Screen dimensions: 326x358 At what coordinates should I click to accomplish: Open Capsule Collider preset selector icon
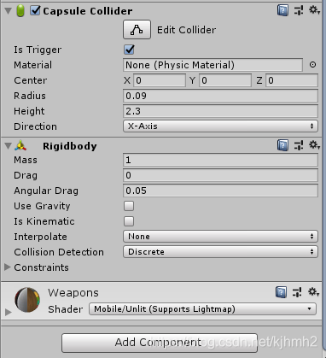pos(299,10)
